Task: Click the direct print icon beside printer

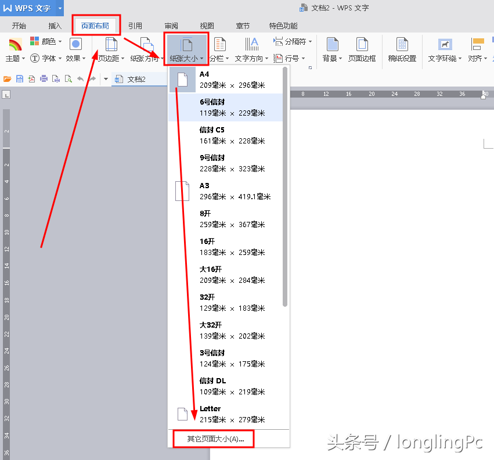Action: tap(56, 79)
